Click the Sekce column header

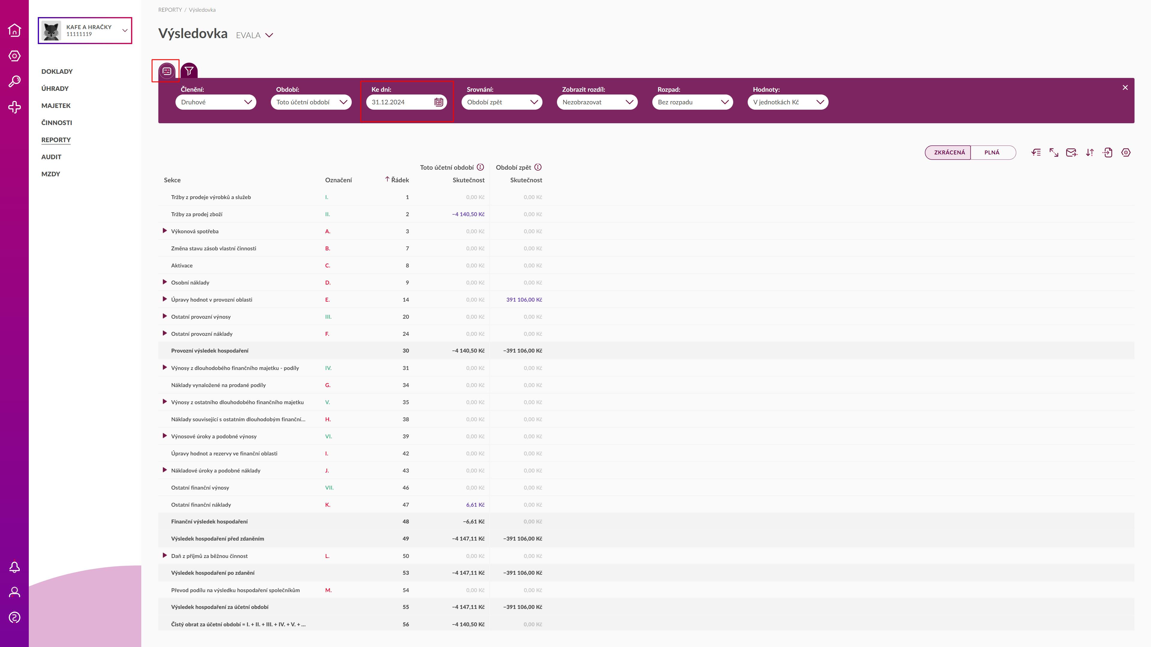172,180
